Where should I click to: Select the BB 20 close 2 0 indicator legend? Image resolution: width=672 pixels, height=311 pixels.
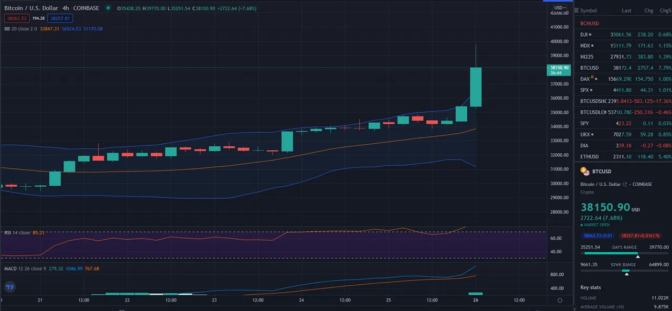(x=21, y=28)
